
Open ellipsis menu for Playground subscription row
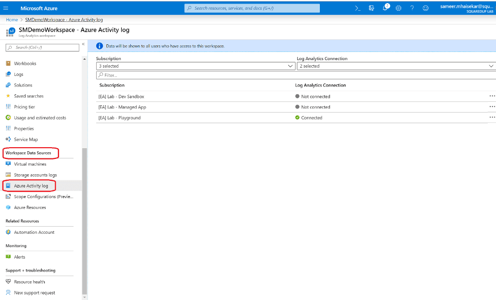click(x=492, y=117)
